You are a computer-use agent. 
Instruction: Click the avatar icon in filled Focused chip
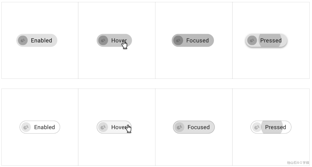point(178,40)
